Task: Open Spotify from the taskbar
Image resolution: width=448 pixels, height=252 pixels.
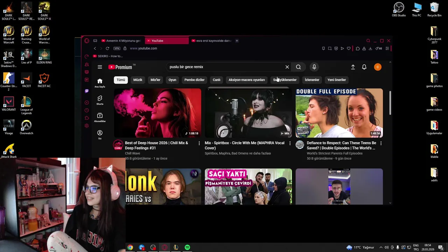Action: pyautogui.click(x=187, y=247)
